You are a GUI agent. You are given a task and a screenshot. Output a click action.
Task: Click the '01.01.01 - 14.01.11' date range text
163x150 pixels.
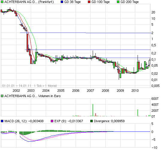[17, 86]
